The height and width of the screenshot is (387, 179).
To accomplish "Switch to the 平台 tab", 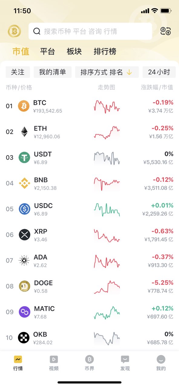I will (48, 51).
